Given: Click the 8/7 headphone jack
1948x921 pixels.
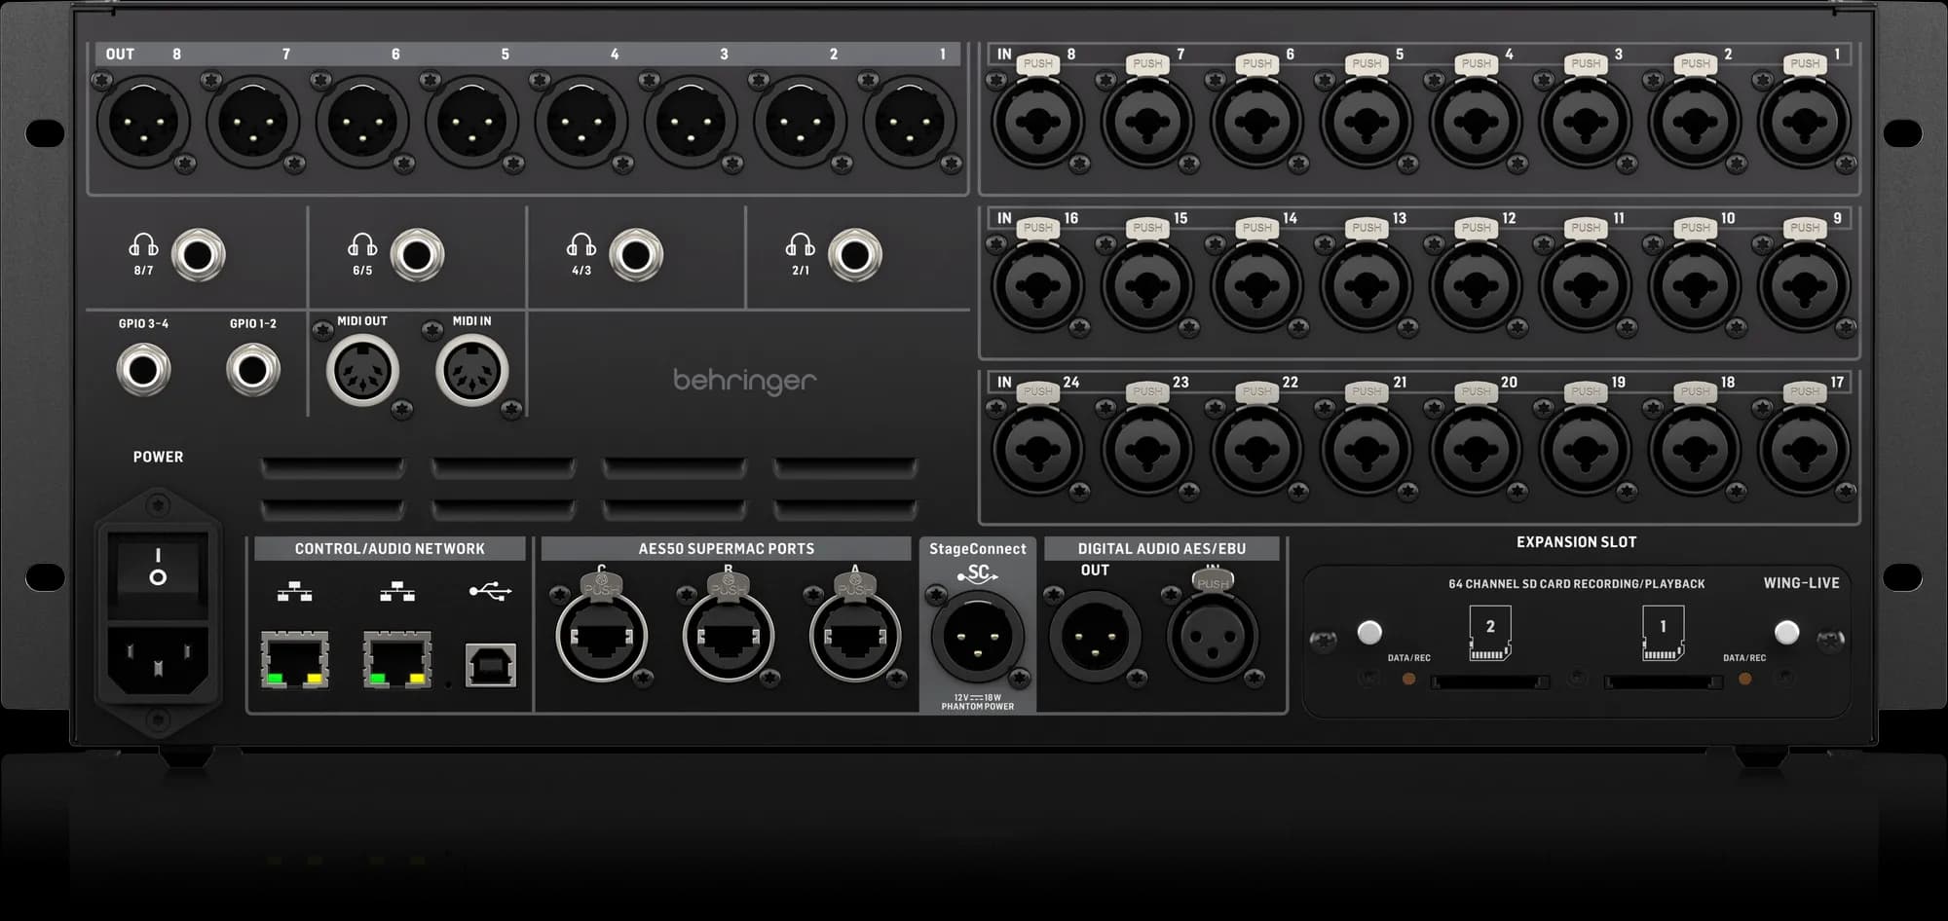Looking at the screenshot, I should [199, 255].
